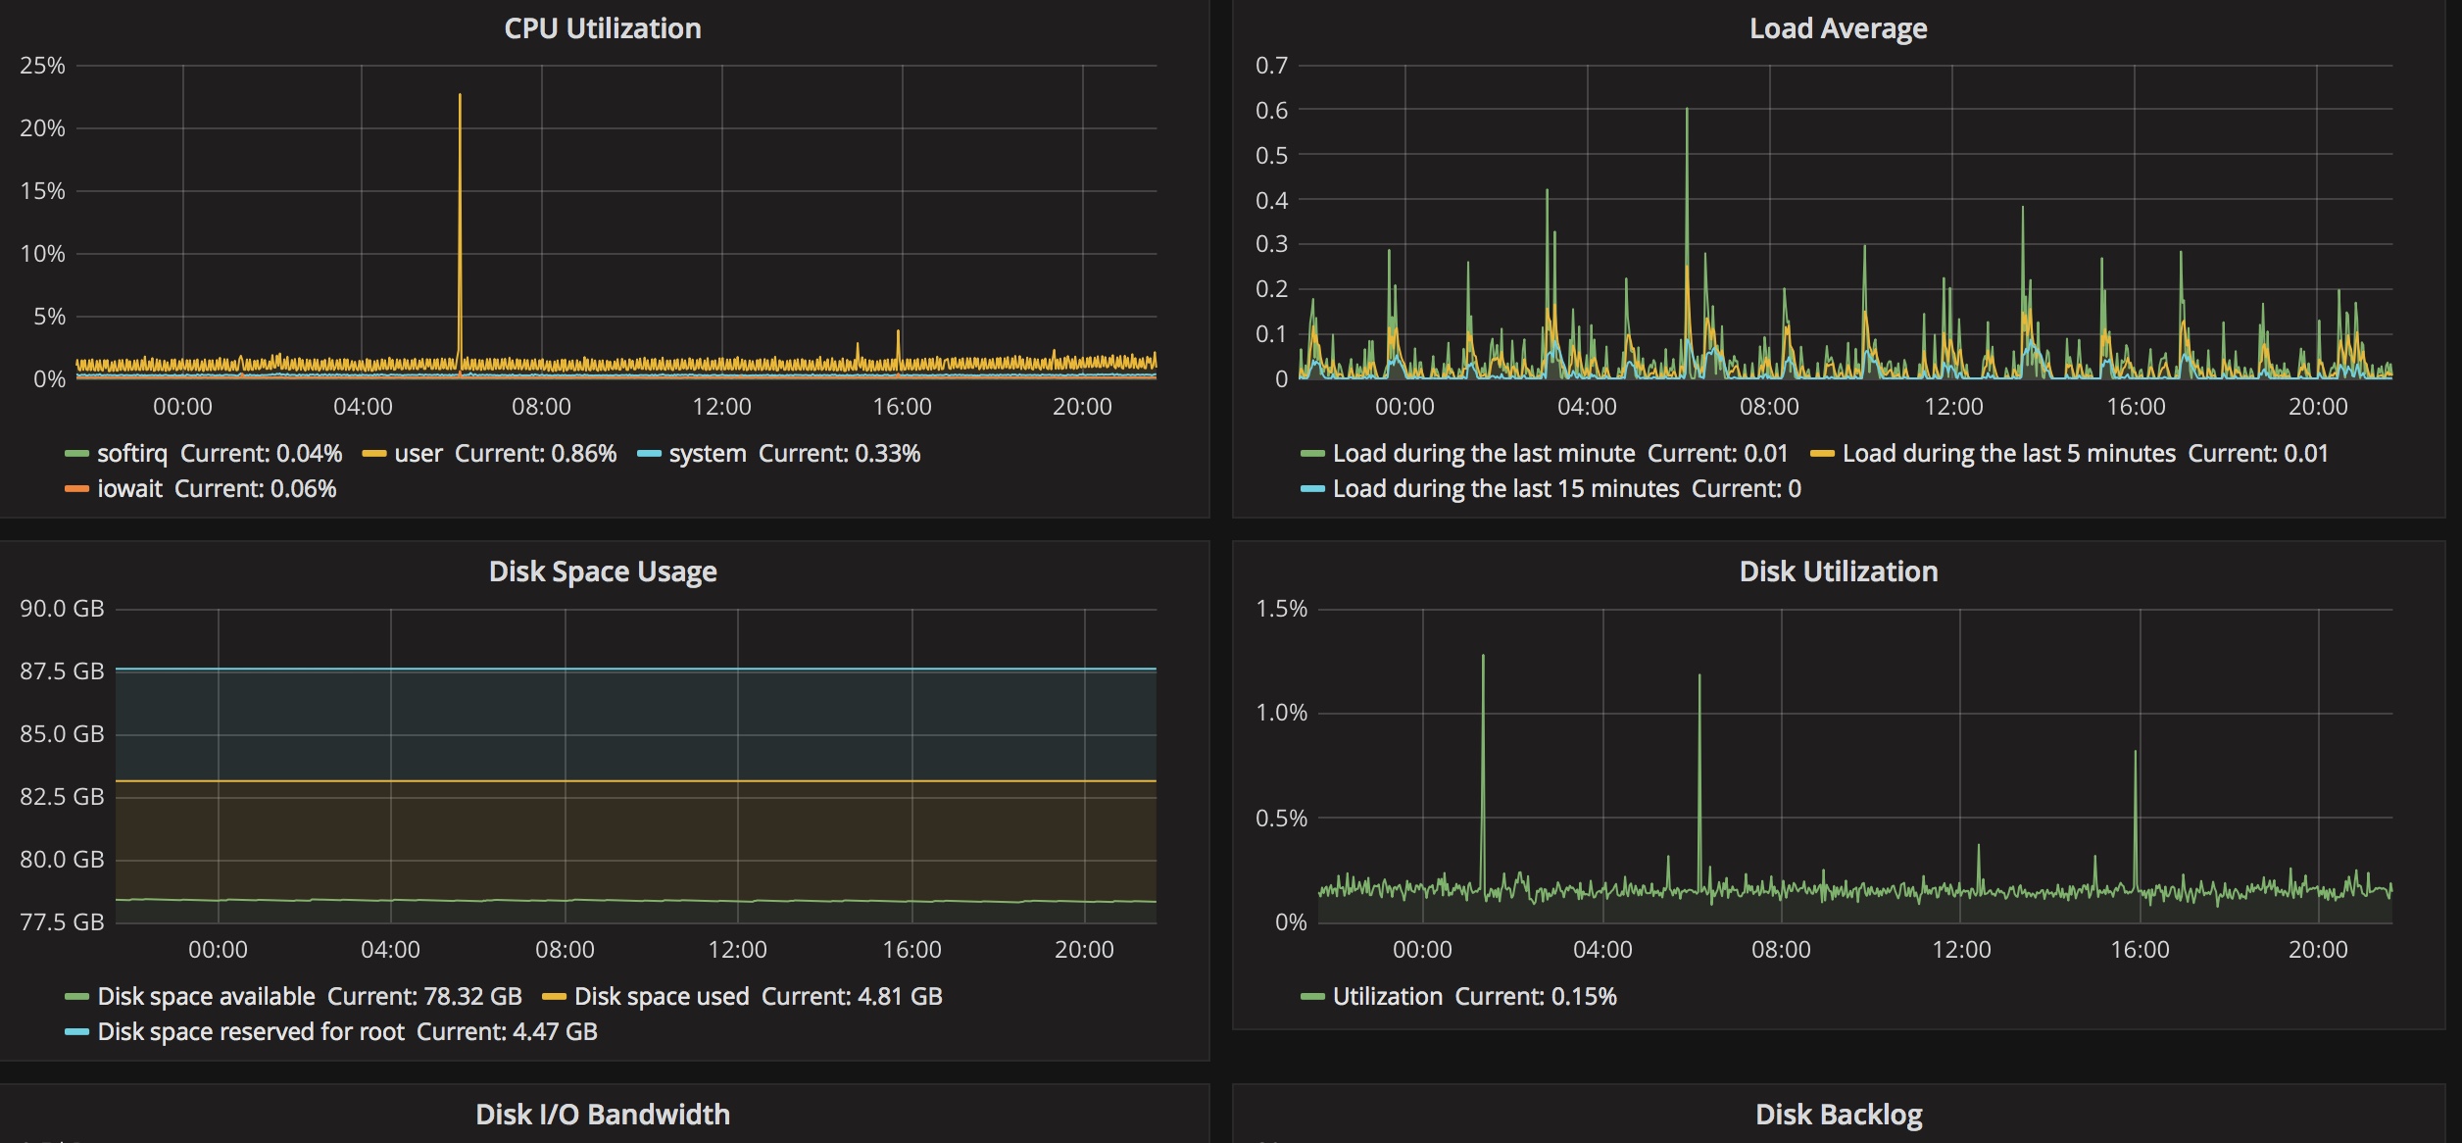The width and height of the screenshot is (2462, 1143).
Task: Toggle 'Load during the last 15 minutes' series
Action: tap(1505, 489)
